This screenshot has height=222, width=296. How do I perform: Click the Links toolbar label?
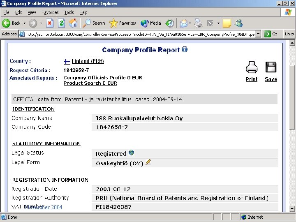pos(289,34)
